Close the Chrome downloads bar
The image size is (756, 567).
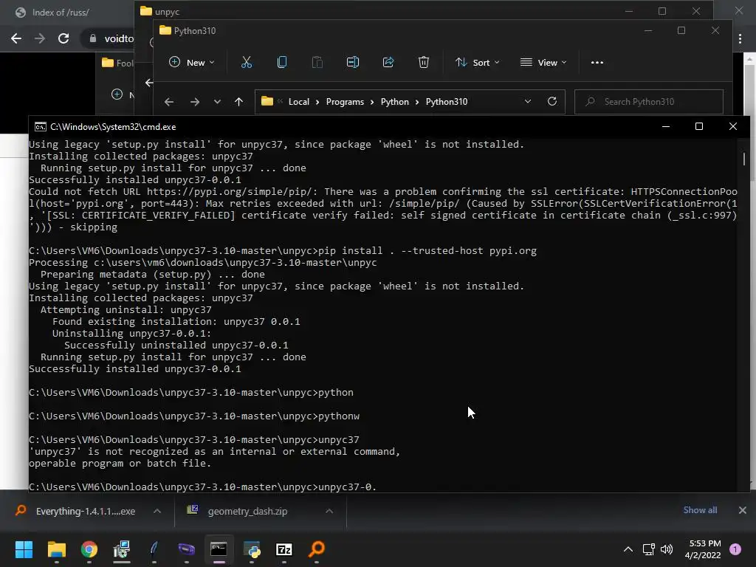[743, 510]
